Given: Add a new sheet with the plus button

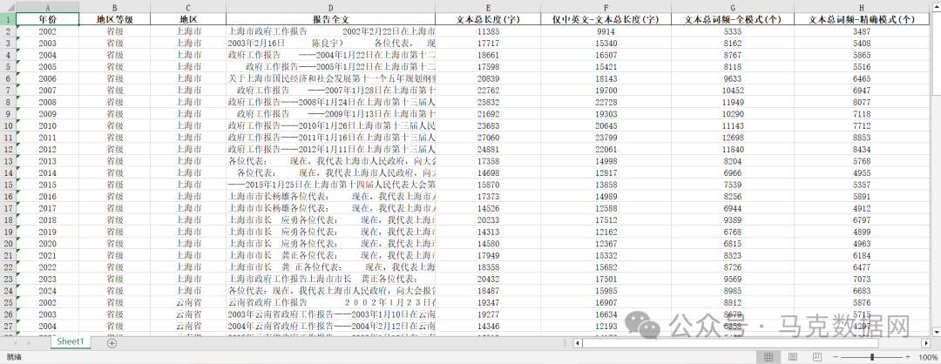Looking at the screenshot, I should (x=111, y=343).
